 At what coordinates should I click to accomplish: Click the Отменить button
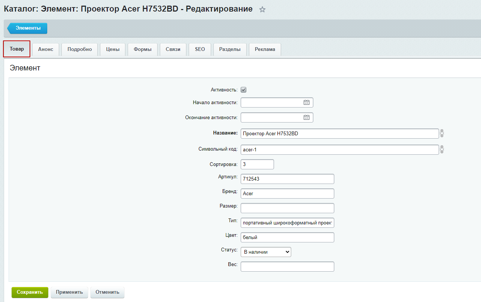point(107,292)
